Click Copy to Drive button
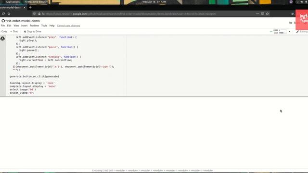The image size is (308, 173). tap(32, 32)
